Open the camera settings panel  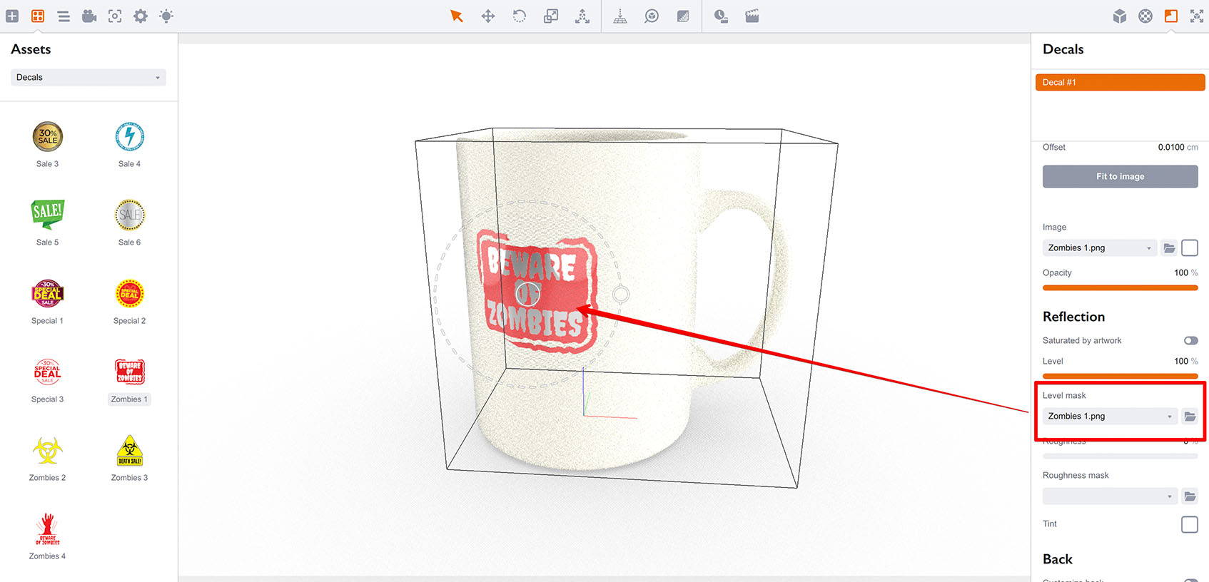click(x=89, y=16)
